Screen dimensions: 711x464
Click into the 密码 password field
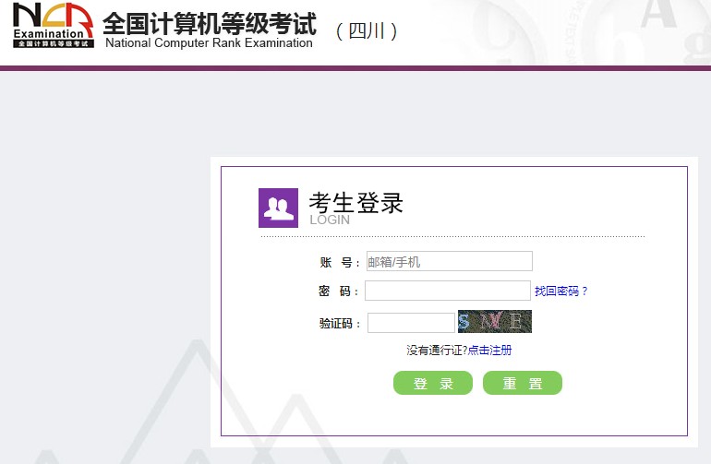[448, 291]
